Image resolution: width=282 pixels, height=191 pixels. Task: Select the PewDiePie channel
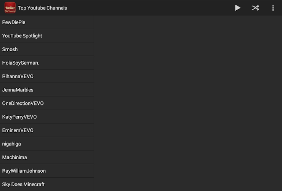pos(47,22)
